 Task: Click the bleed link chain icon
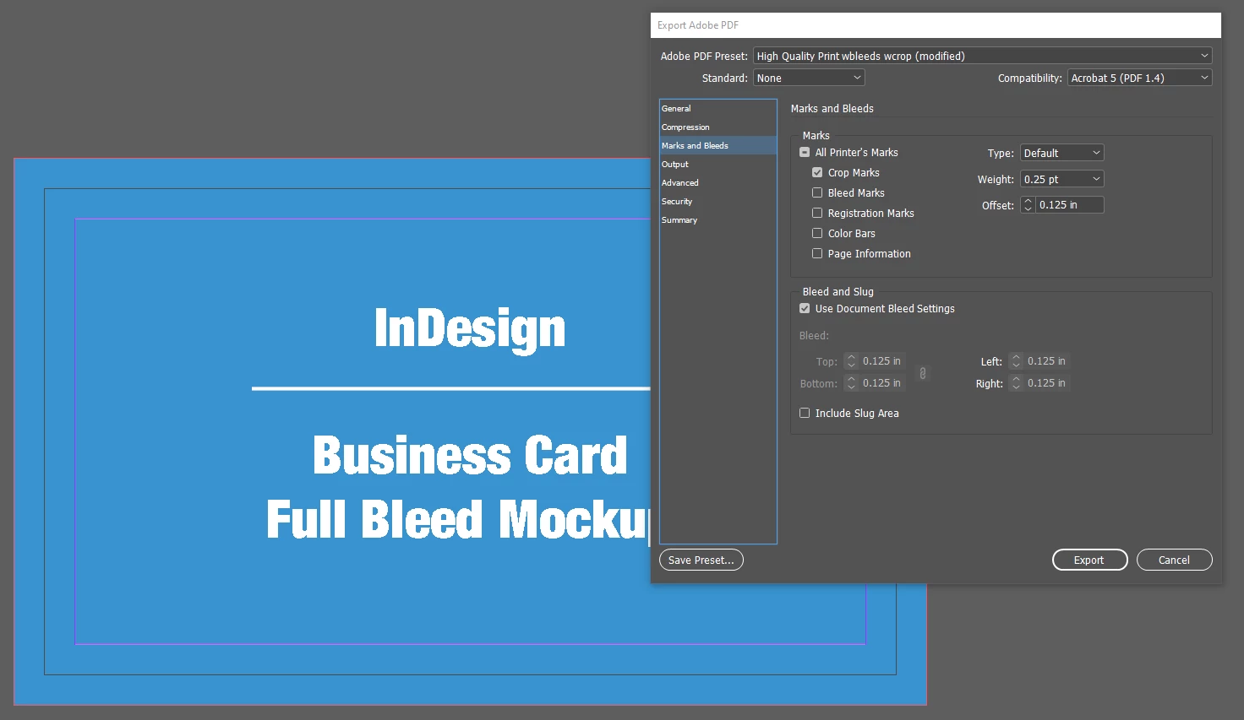(923, 373)
